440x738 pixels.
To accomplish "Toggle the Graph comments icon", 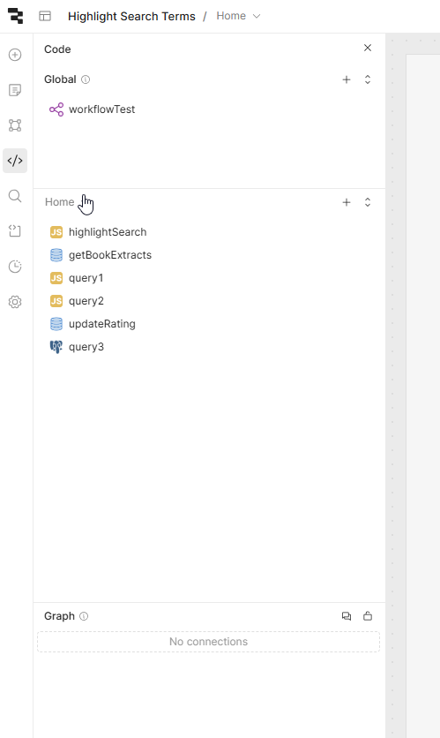I will (347, 616).
